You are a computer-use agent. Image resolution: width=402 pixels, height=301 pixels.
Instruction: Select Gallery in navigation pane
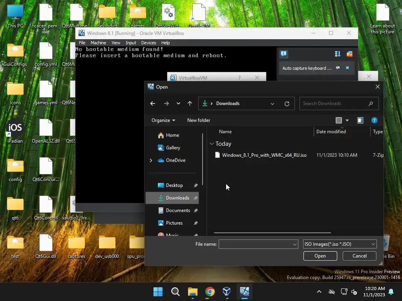click(x=173, y=148)
